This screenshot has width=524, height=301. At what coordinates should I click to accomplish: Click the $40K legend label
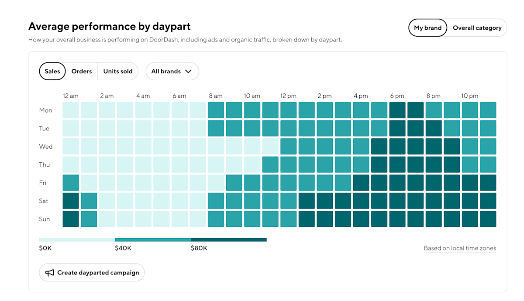[123, 248]
